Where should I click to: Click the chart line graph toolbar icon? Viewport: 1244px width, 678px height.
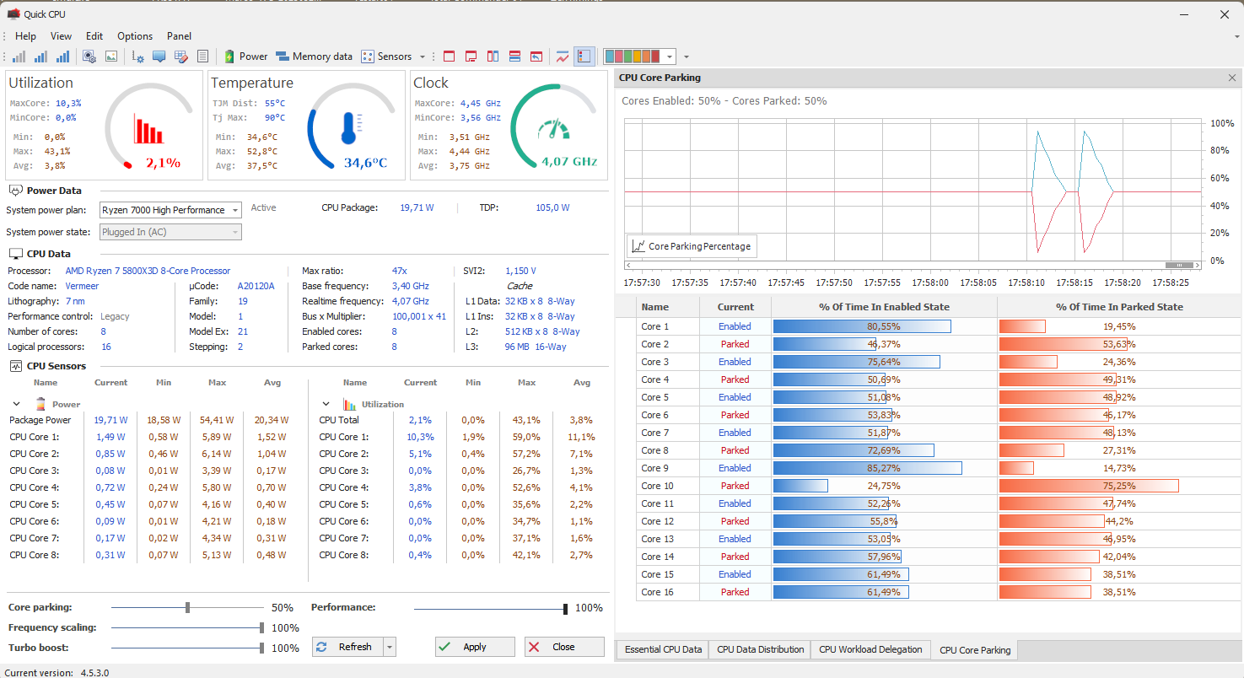click(563, 56)
